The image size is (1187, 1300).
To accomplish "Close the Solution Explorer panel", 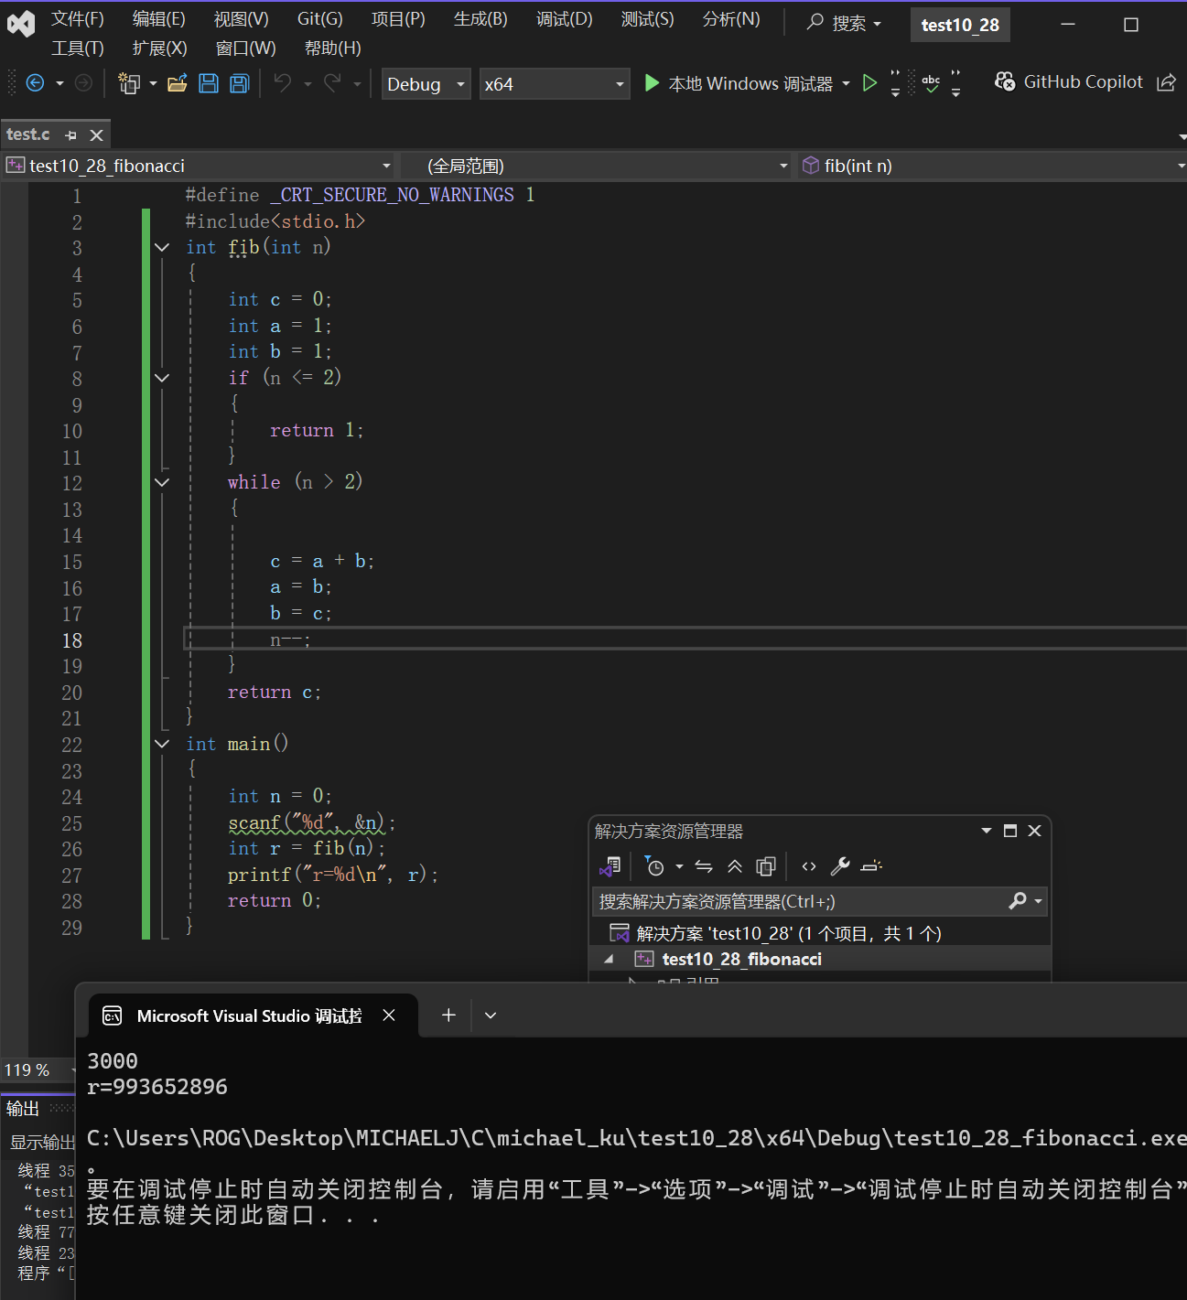I will 1035,831.
